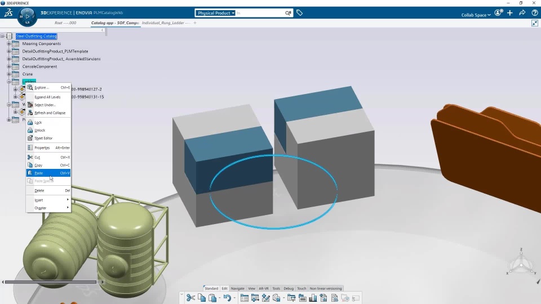541x304 pixels.
Task: Click the 3D part icon in bottom toolbar
Action: [276, 298]
